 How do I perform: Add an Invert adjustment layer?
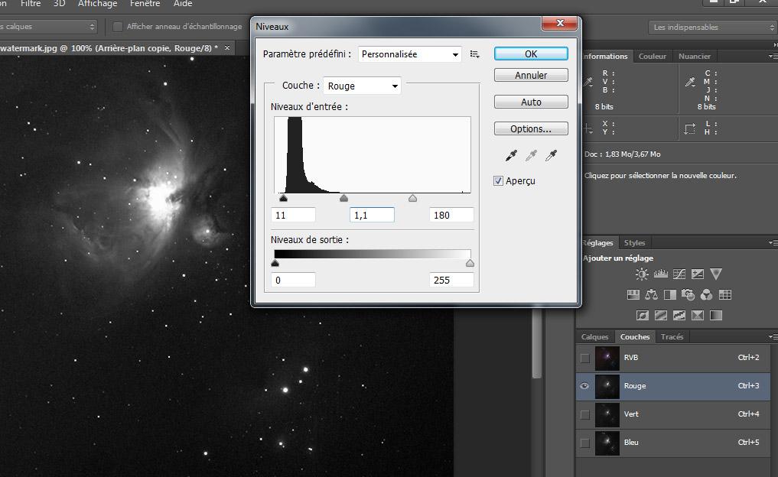tap(643, 316)
